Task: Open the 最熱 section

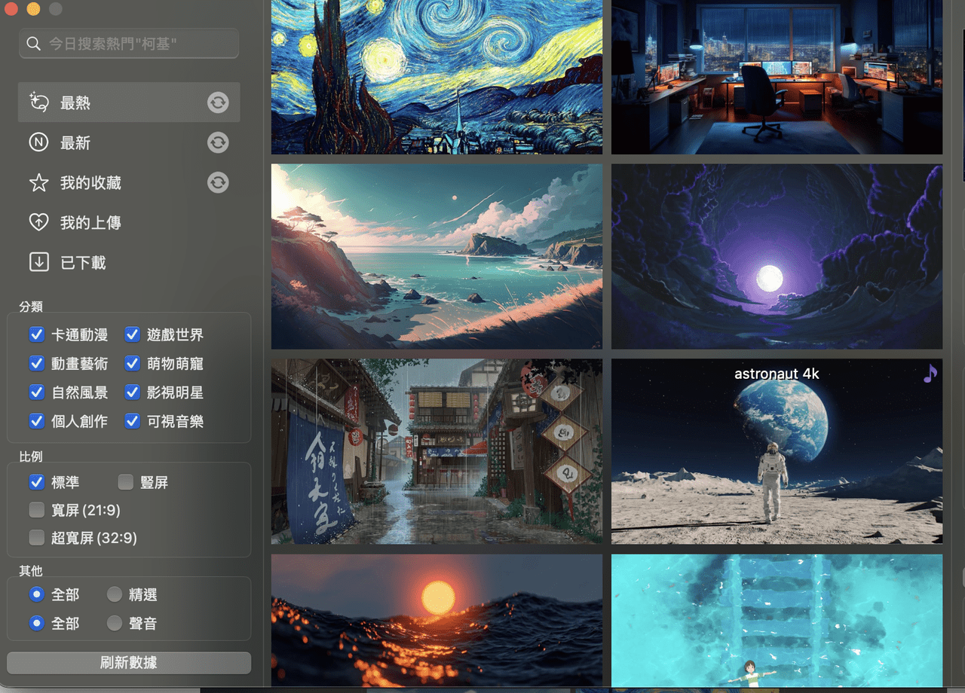Action: pos(129,102)
